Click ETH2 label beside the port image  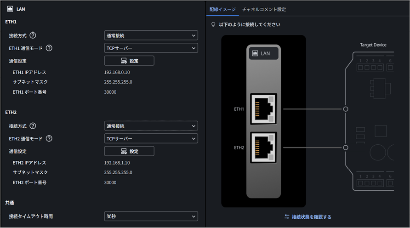click(x=239, y=148)
